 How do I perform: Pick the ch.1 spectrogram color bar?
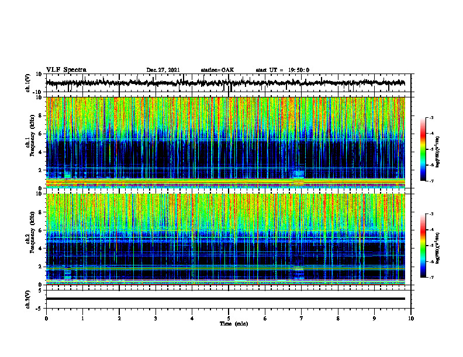[423, 149]
